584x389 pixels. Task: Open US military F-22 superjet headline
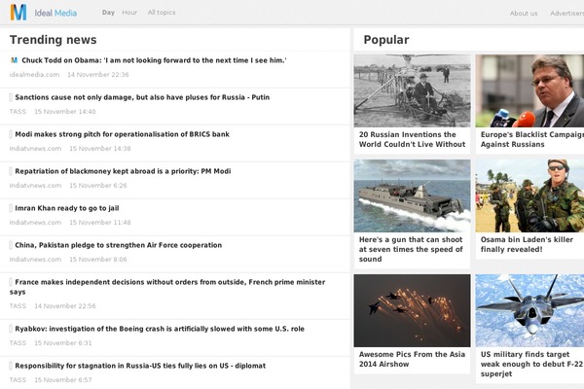[531, 364]
